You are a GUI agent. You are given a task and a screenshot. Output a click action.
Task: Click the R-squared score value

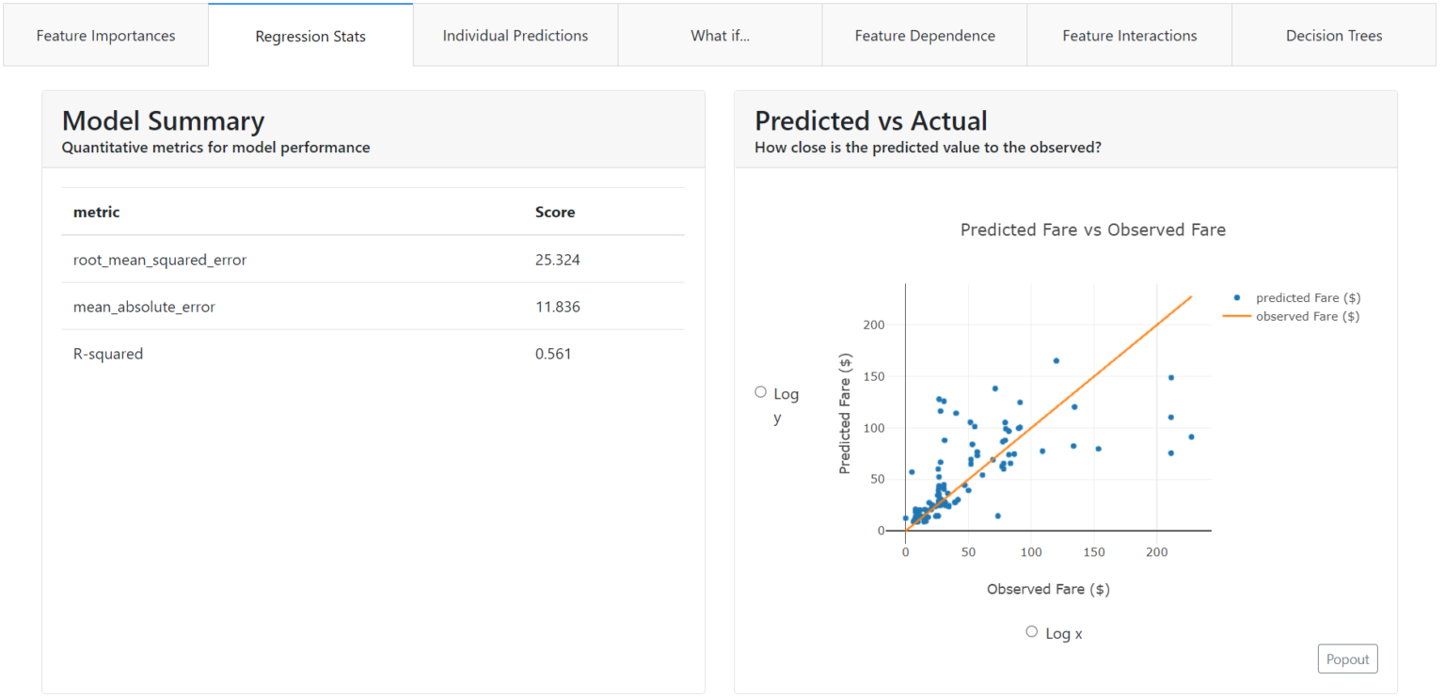pyautogui.click(x=547, y=353)
